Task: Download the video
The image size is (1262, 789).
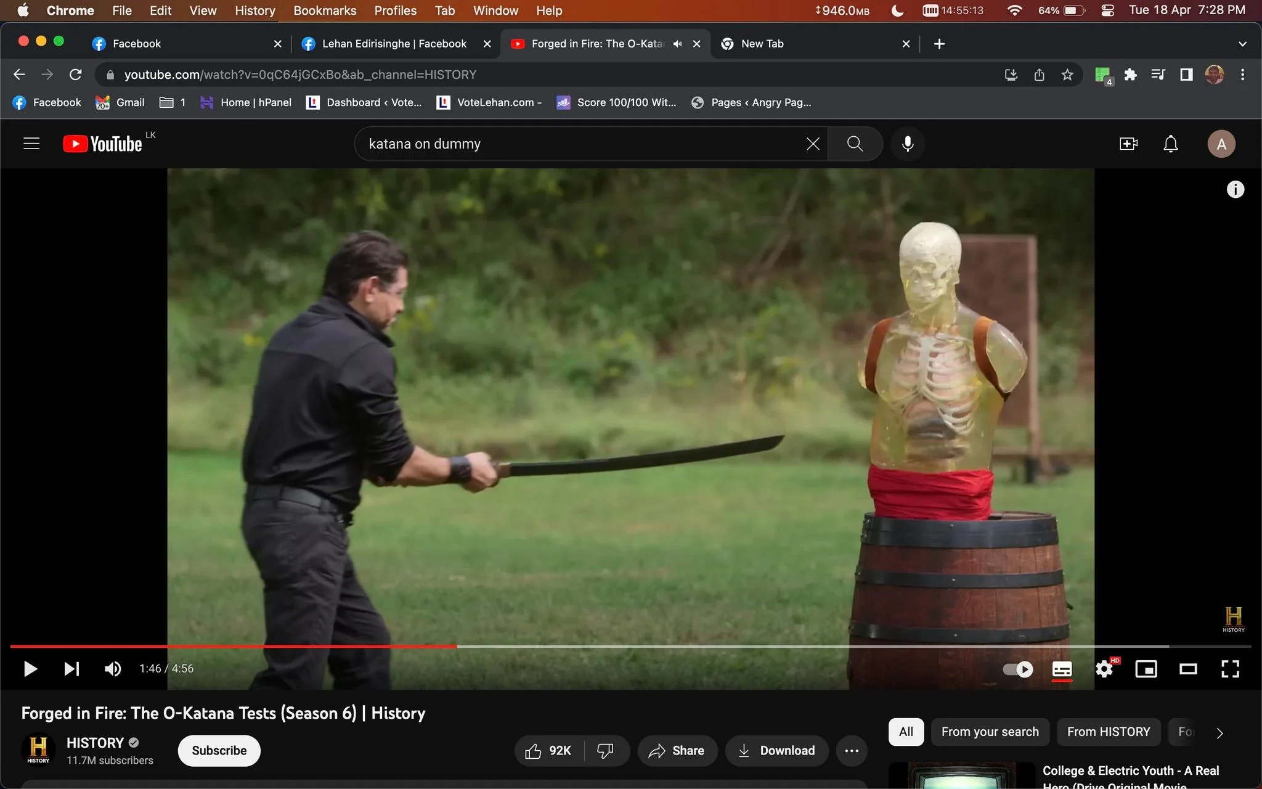Action: pos(776,750)
